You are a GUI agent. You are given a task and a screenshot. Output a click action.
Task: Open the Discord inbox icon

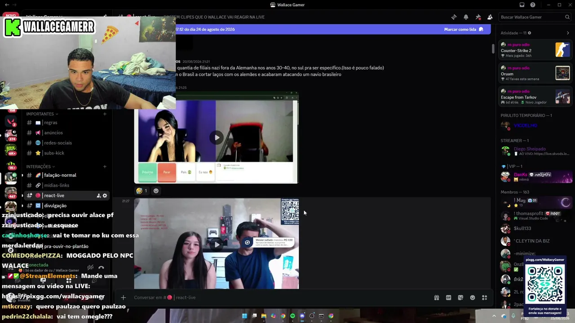522,5
